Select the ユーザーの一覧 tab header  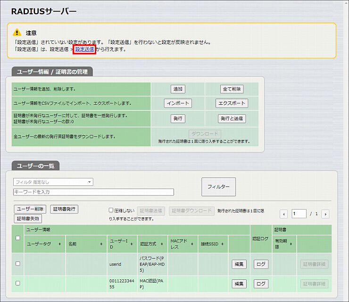click(x=36, y=166)
